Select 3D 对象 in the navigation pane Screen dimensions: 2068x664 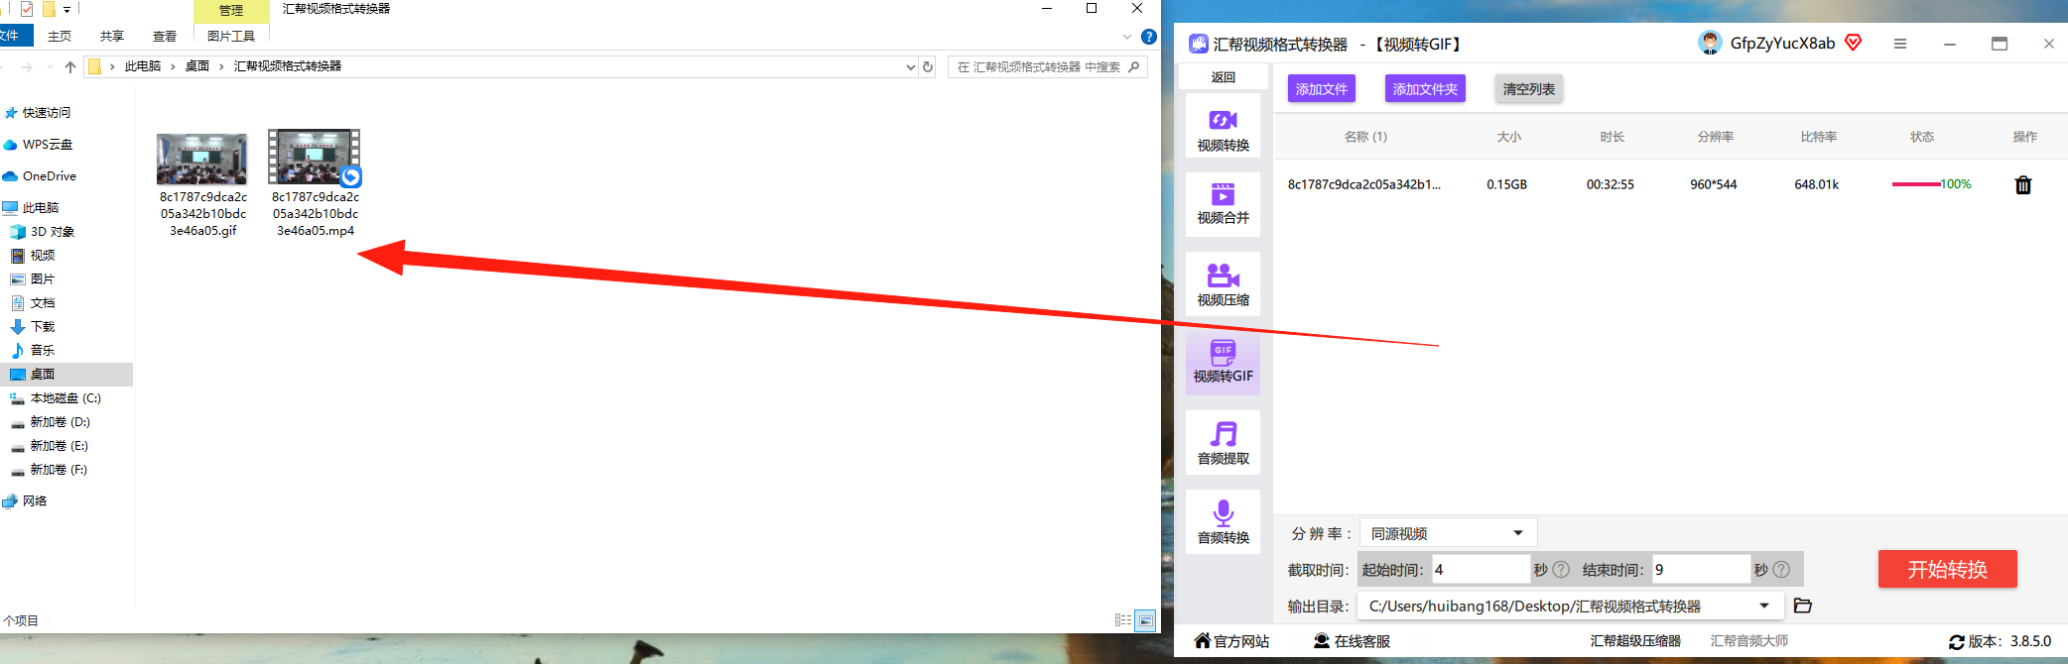[53, 232]
